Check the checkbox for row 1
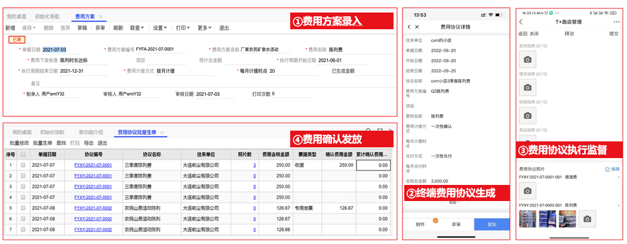The width and height of the screenshot is (627, 244). click(23, 165)
